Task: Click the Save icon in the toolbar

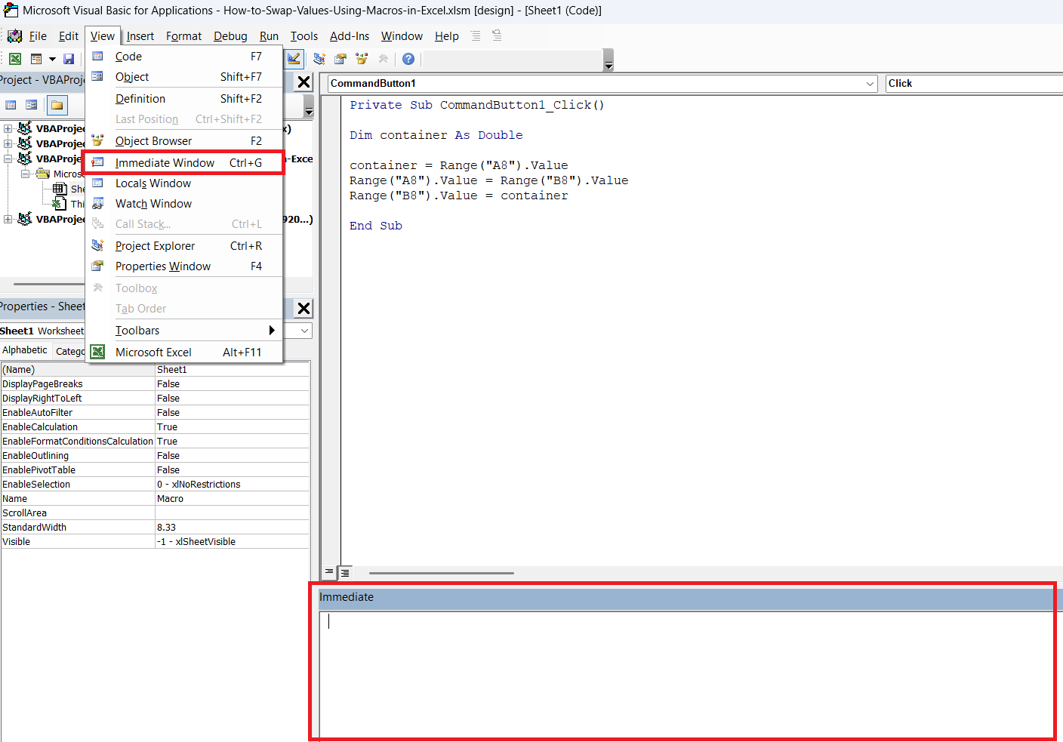Action: coord(69,59)
